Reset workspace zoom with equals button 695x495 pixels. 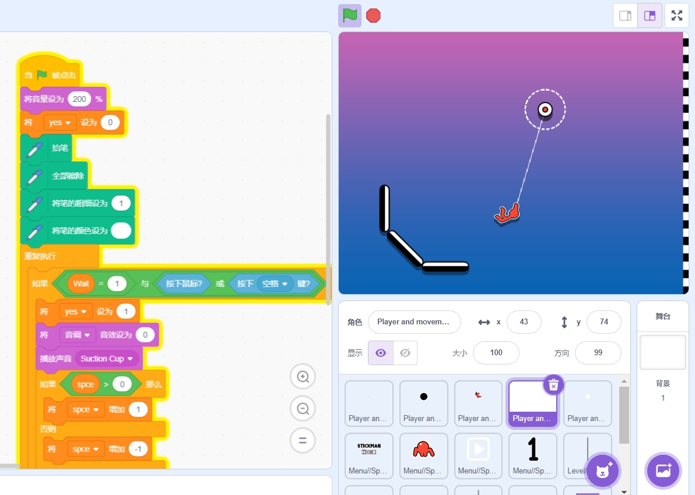pyautogui.click(x=303, y=440)
